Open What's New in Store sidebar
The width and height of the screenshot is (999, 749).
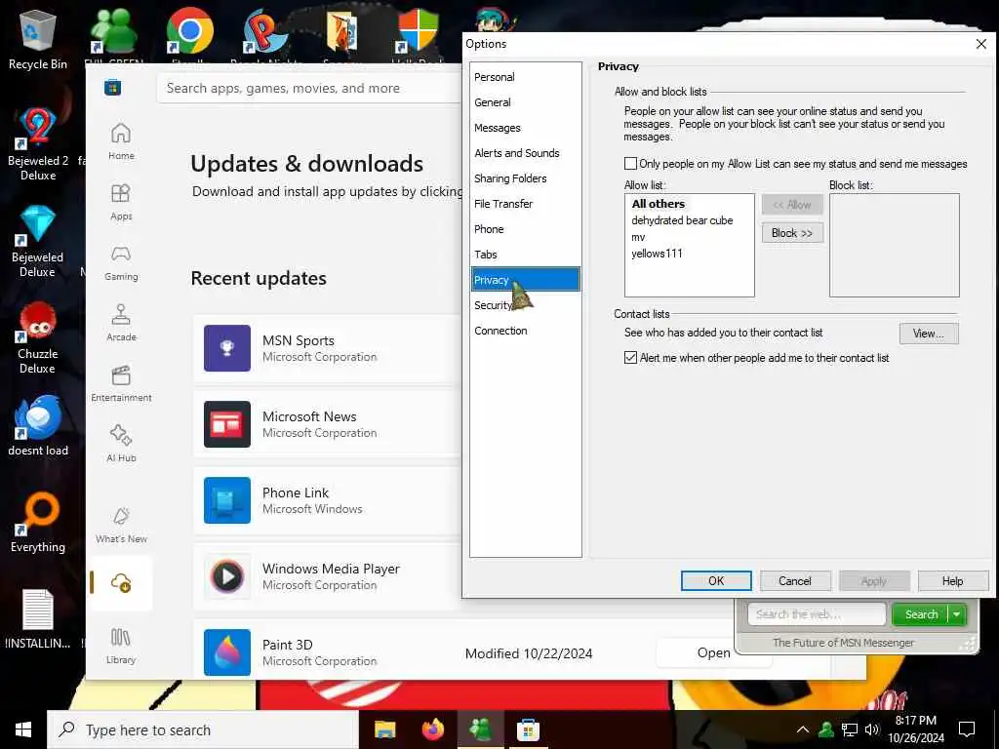pyautogui.click(x=121, y=525)
